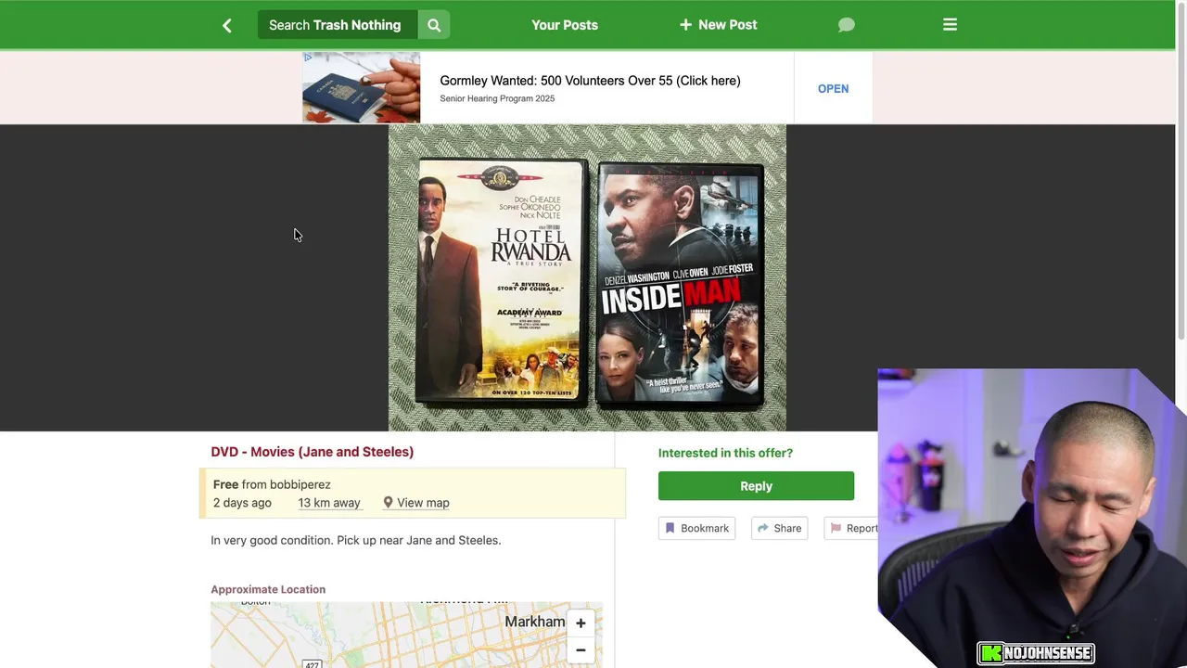Screen dimensions: 1187x668
Task: Click the Markham label on the map
Action: pyautogui.click(x=534, y=622)
